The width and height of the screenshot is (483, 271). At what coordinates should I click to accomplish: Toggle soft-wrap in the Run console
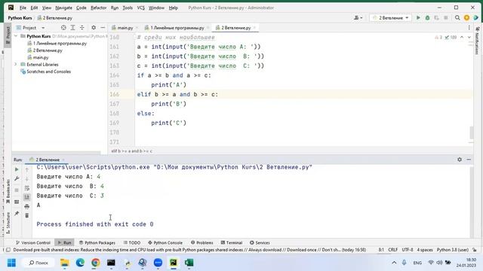(27, 188)
